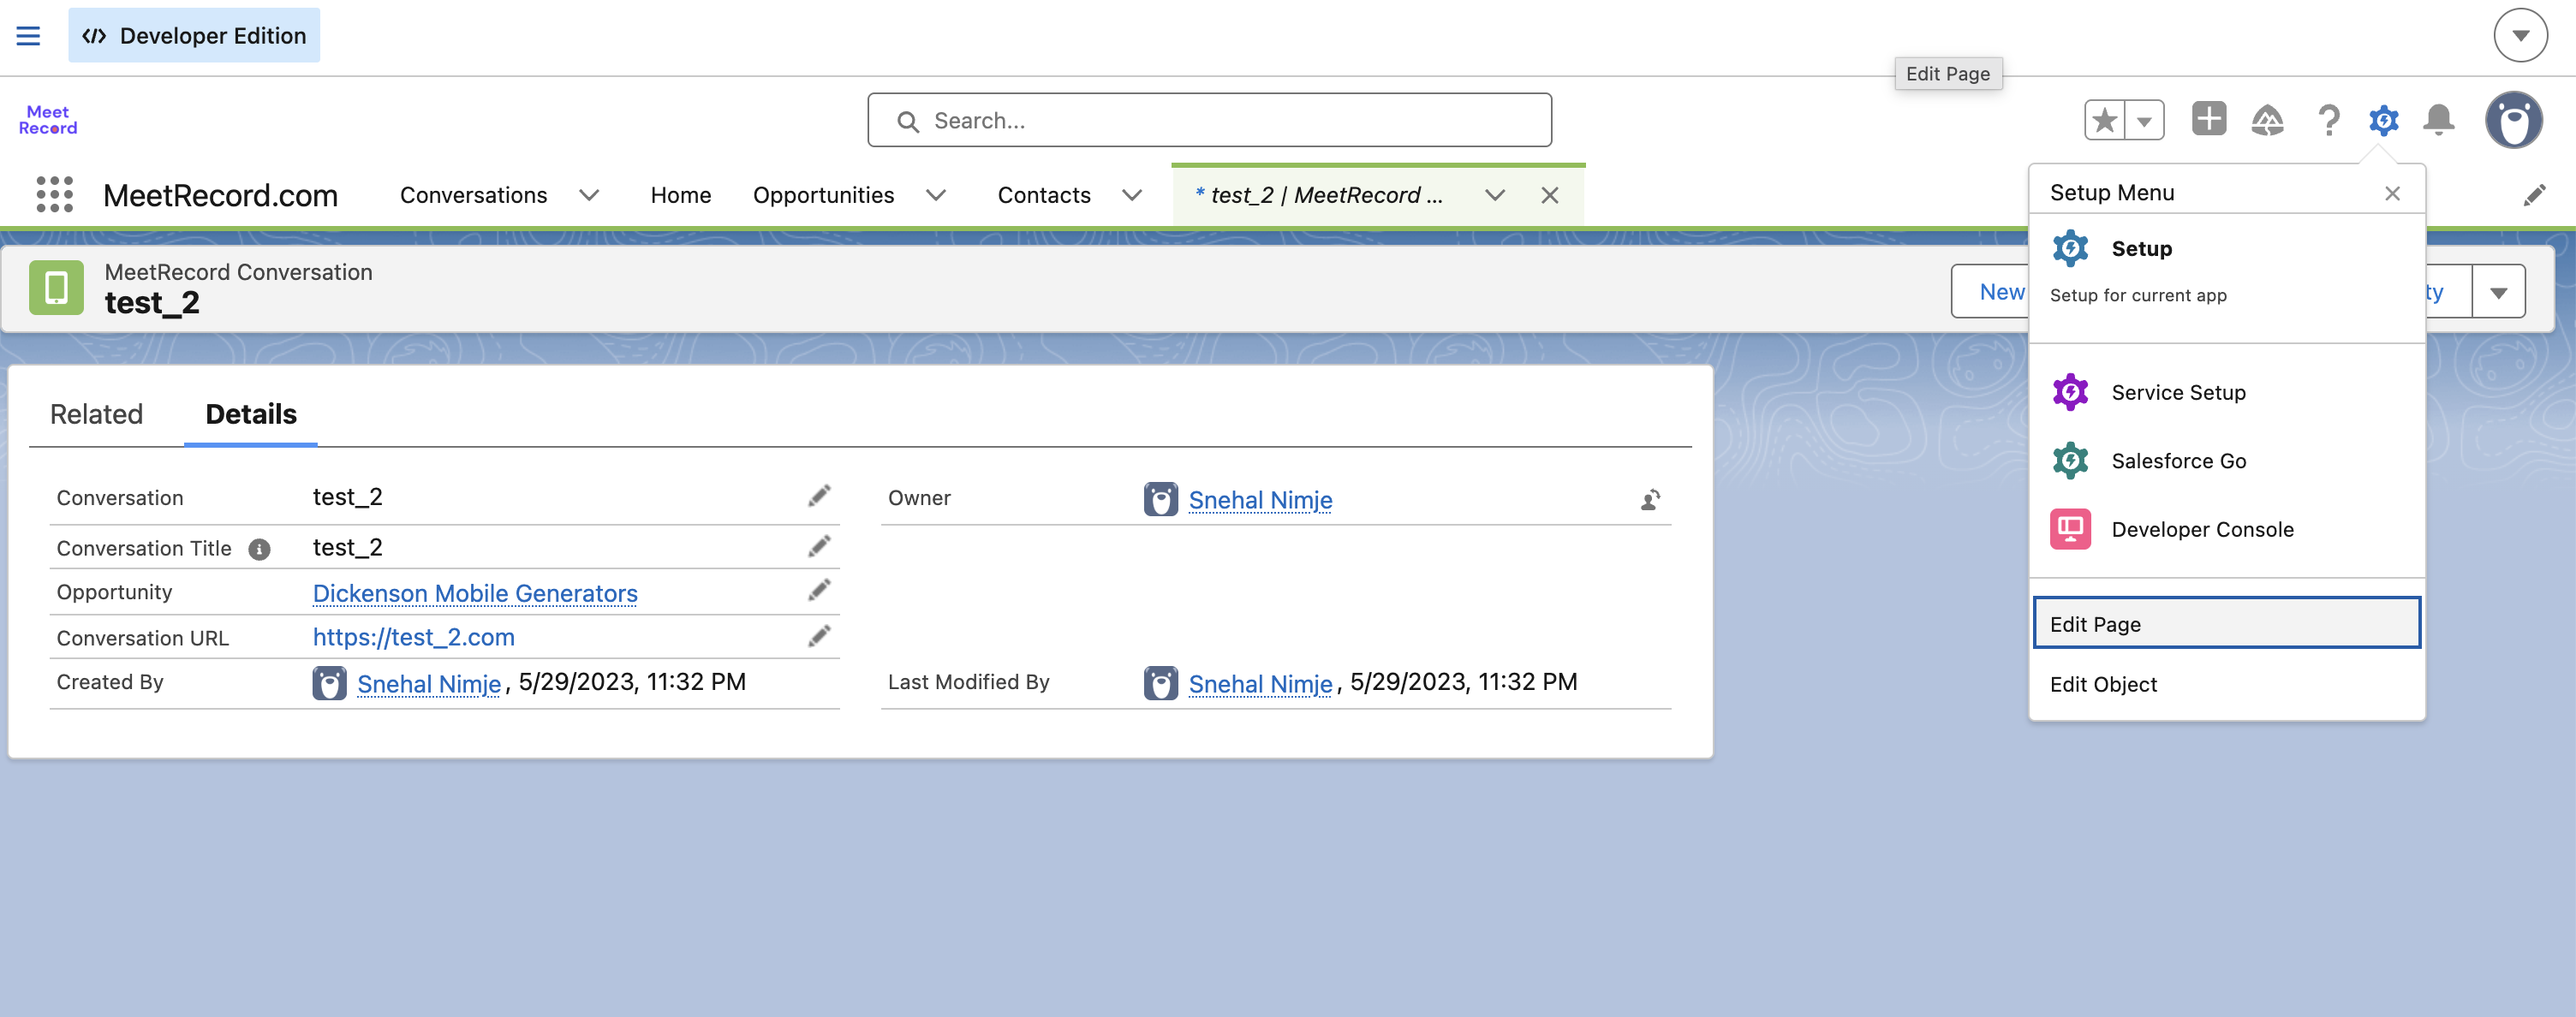Click the New button in record header
The height and width of the screenshot is (1017, 2576).
(1990, 292)
